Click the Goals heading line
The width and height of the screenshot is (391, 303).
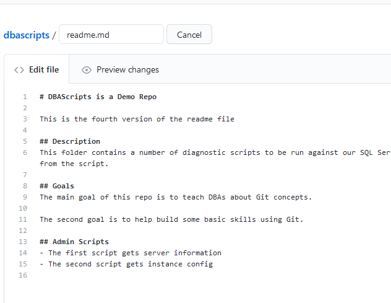click(x=56, y=186)
